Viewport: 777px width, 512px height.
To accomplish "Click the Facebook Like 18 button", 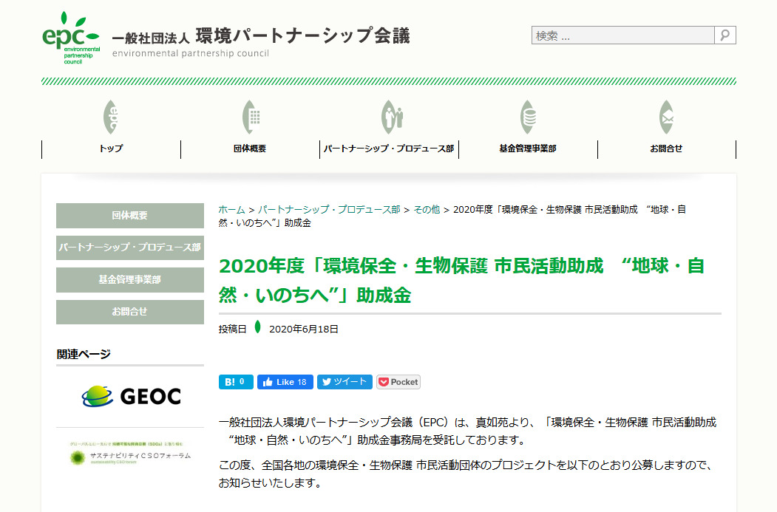I will click(x=284, y=382).
